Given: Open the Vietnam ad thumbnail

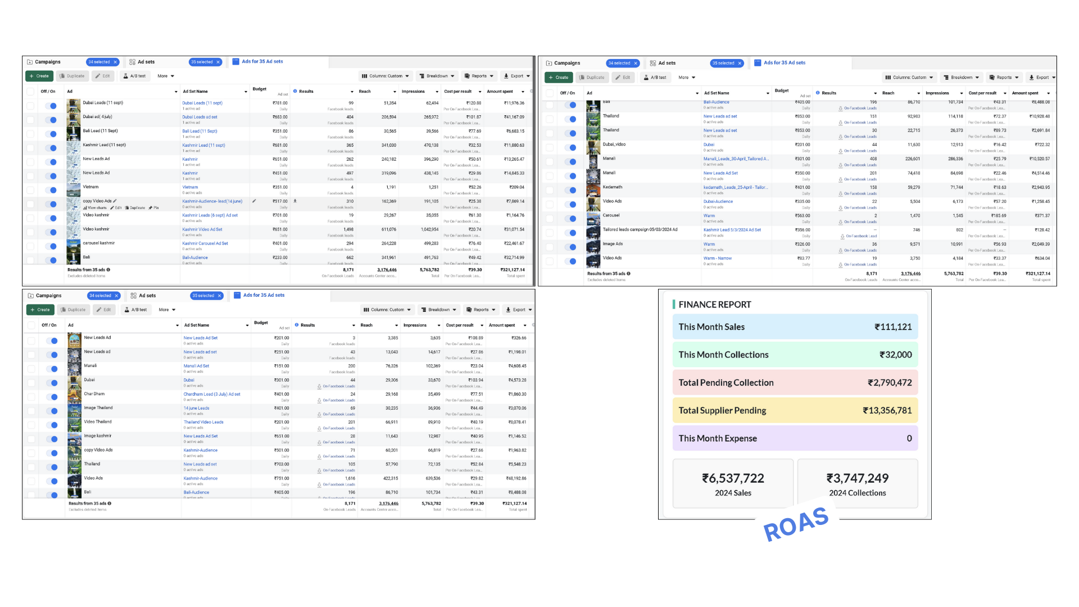Looking at the screenshot, I should (x=73, y=189).
